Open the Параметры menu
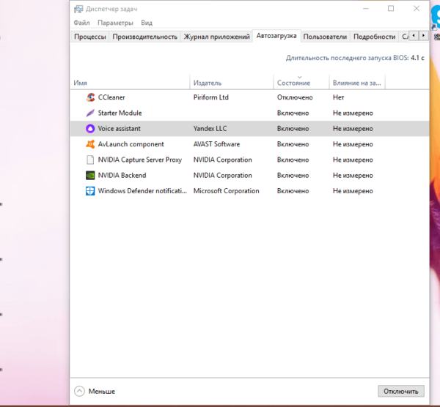 point(115,23)
